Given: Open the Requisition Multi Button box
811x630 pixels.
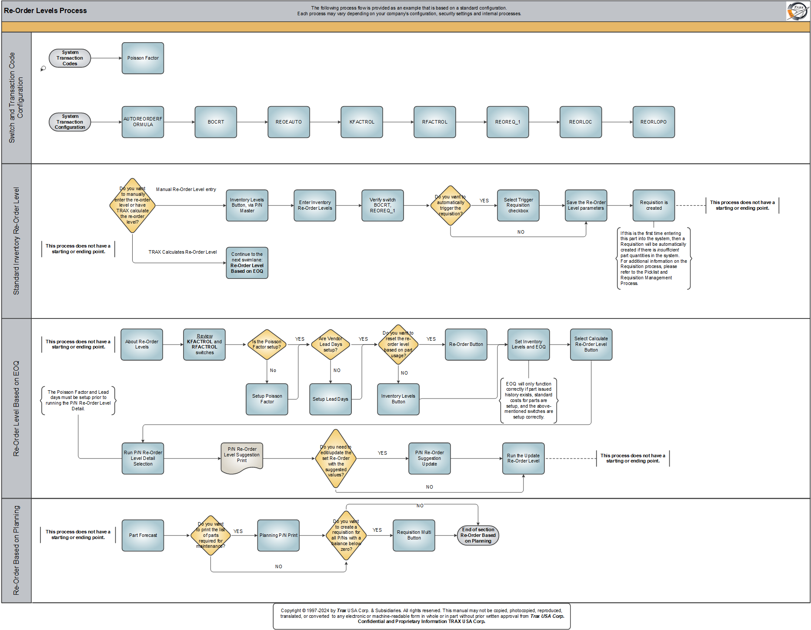Looking at the screenshot, I should [x=414, y=536].
